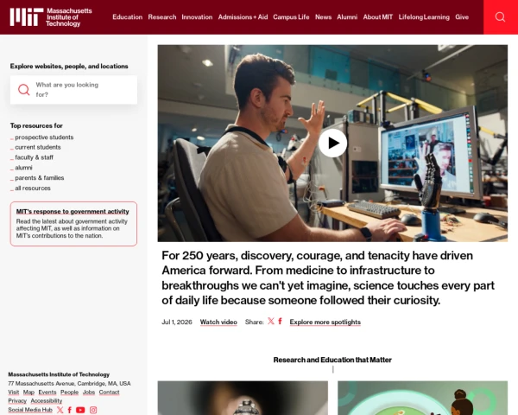Screen dimensions: 518x415
Task: View all resources link
Action: coord(33,188)
